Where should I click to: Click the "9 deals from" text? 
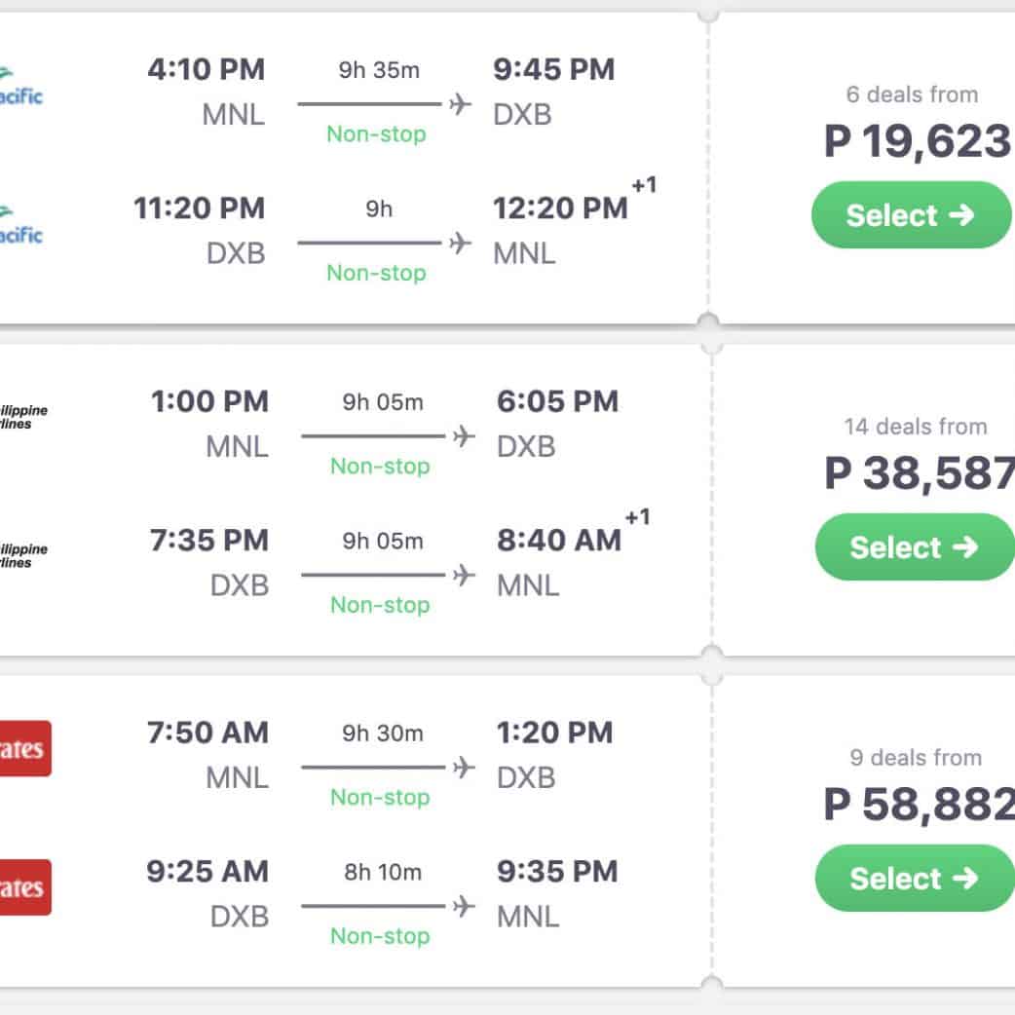(915, 758)
